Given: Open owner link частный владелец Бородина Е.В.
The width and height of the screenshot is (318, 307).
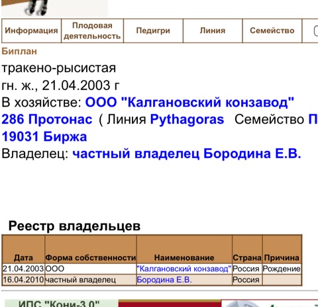Looking at the screenshot, I should pyautogui.click(x=187, y=153).
